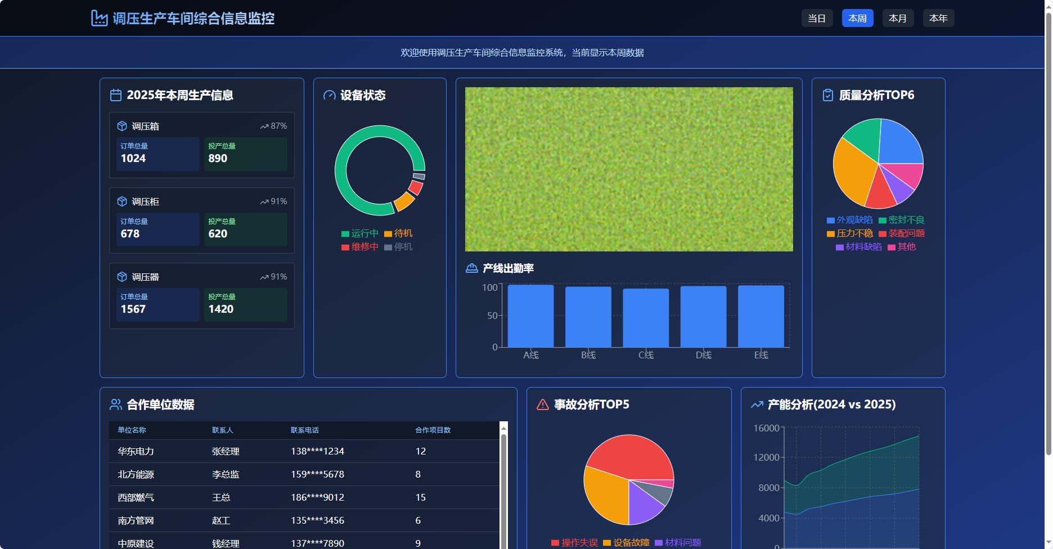Click the 密封不良 green legend swatch
This screenshot has height=549, width=1053.
(x=883, y=220)
